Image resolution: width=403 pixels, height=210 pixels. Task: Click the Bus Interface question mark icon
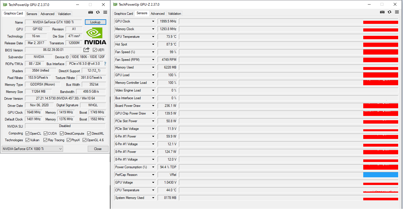tap(105, 64)
